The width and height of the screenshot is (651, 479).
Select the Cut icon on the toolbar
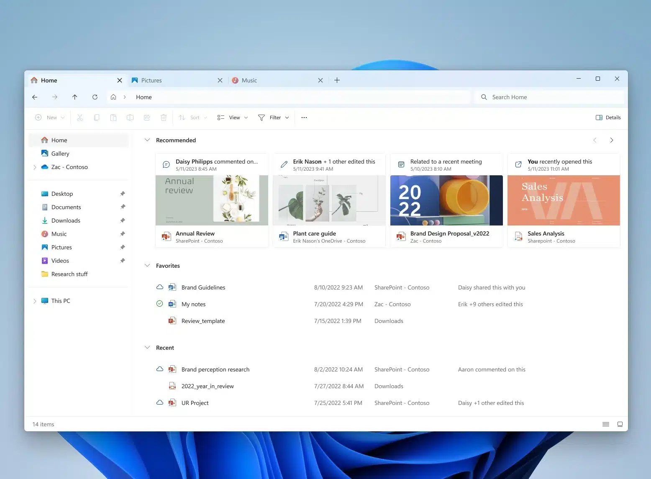pos(80,118)
